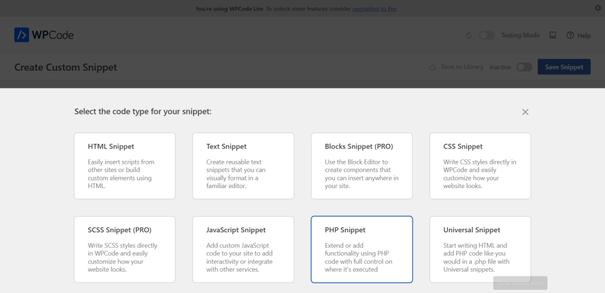Click the cloud Save to Library icon
The image size is (605, 293).
point(433,67)
